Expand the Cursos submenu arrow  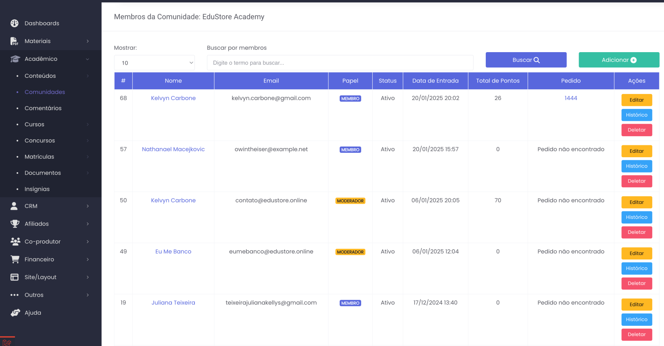87,124
